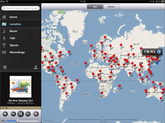Select the pin near フィンランド (Finland)
The width and height of the screenshot is (165, 123).
(105, 38)
